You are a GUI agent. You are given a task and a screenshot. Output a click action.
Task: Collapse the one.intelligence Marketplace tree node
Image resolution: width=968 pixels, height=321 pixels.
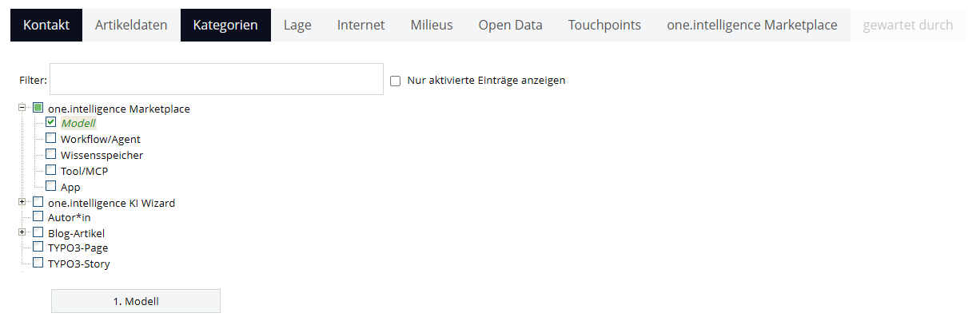point(22,107)
